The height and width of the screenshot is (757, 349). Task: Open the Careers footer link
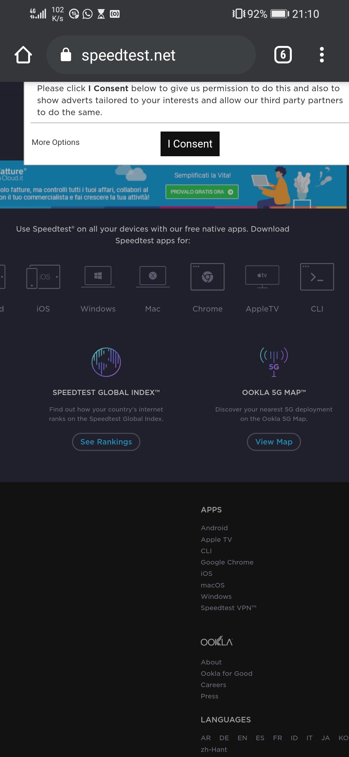(x=214, y=685)
